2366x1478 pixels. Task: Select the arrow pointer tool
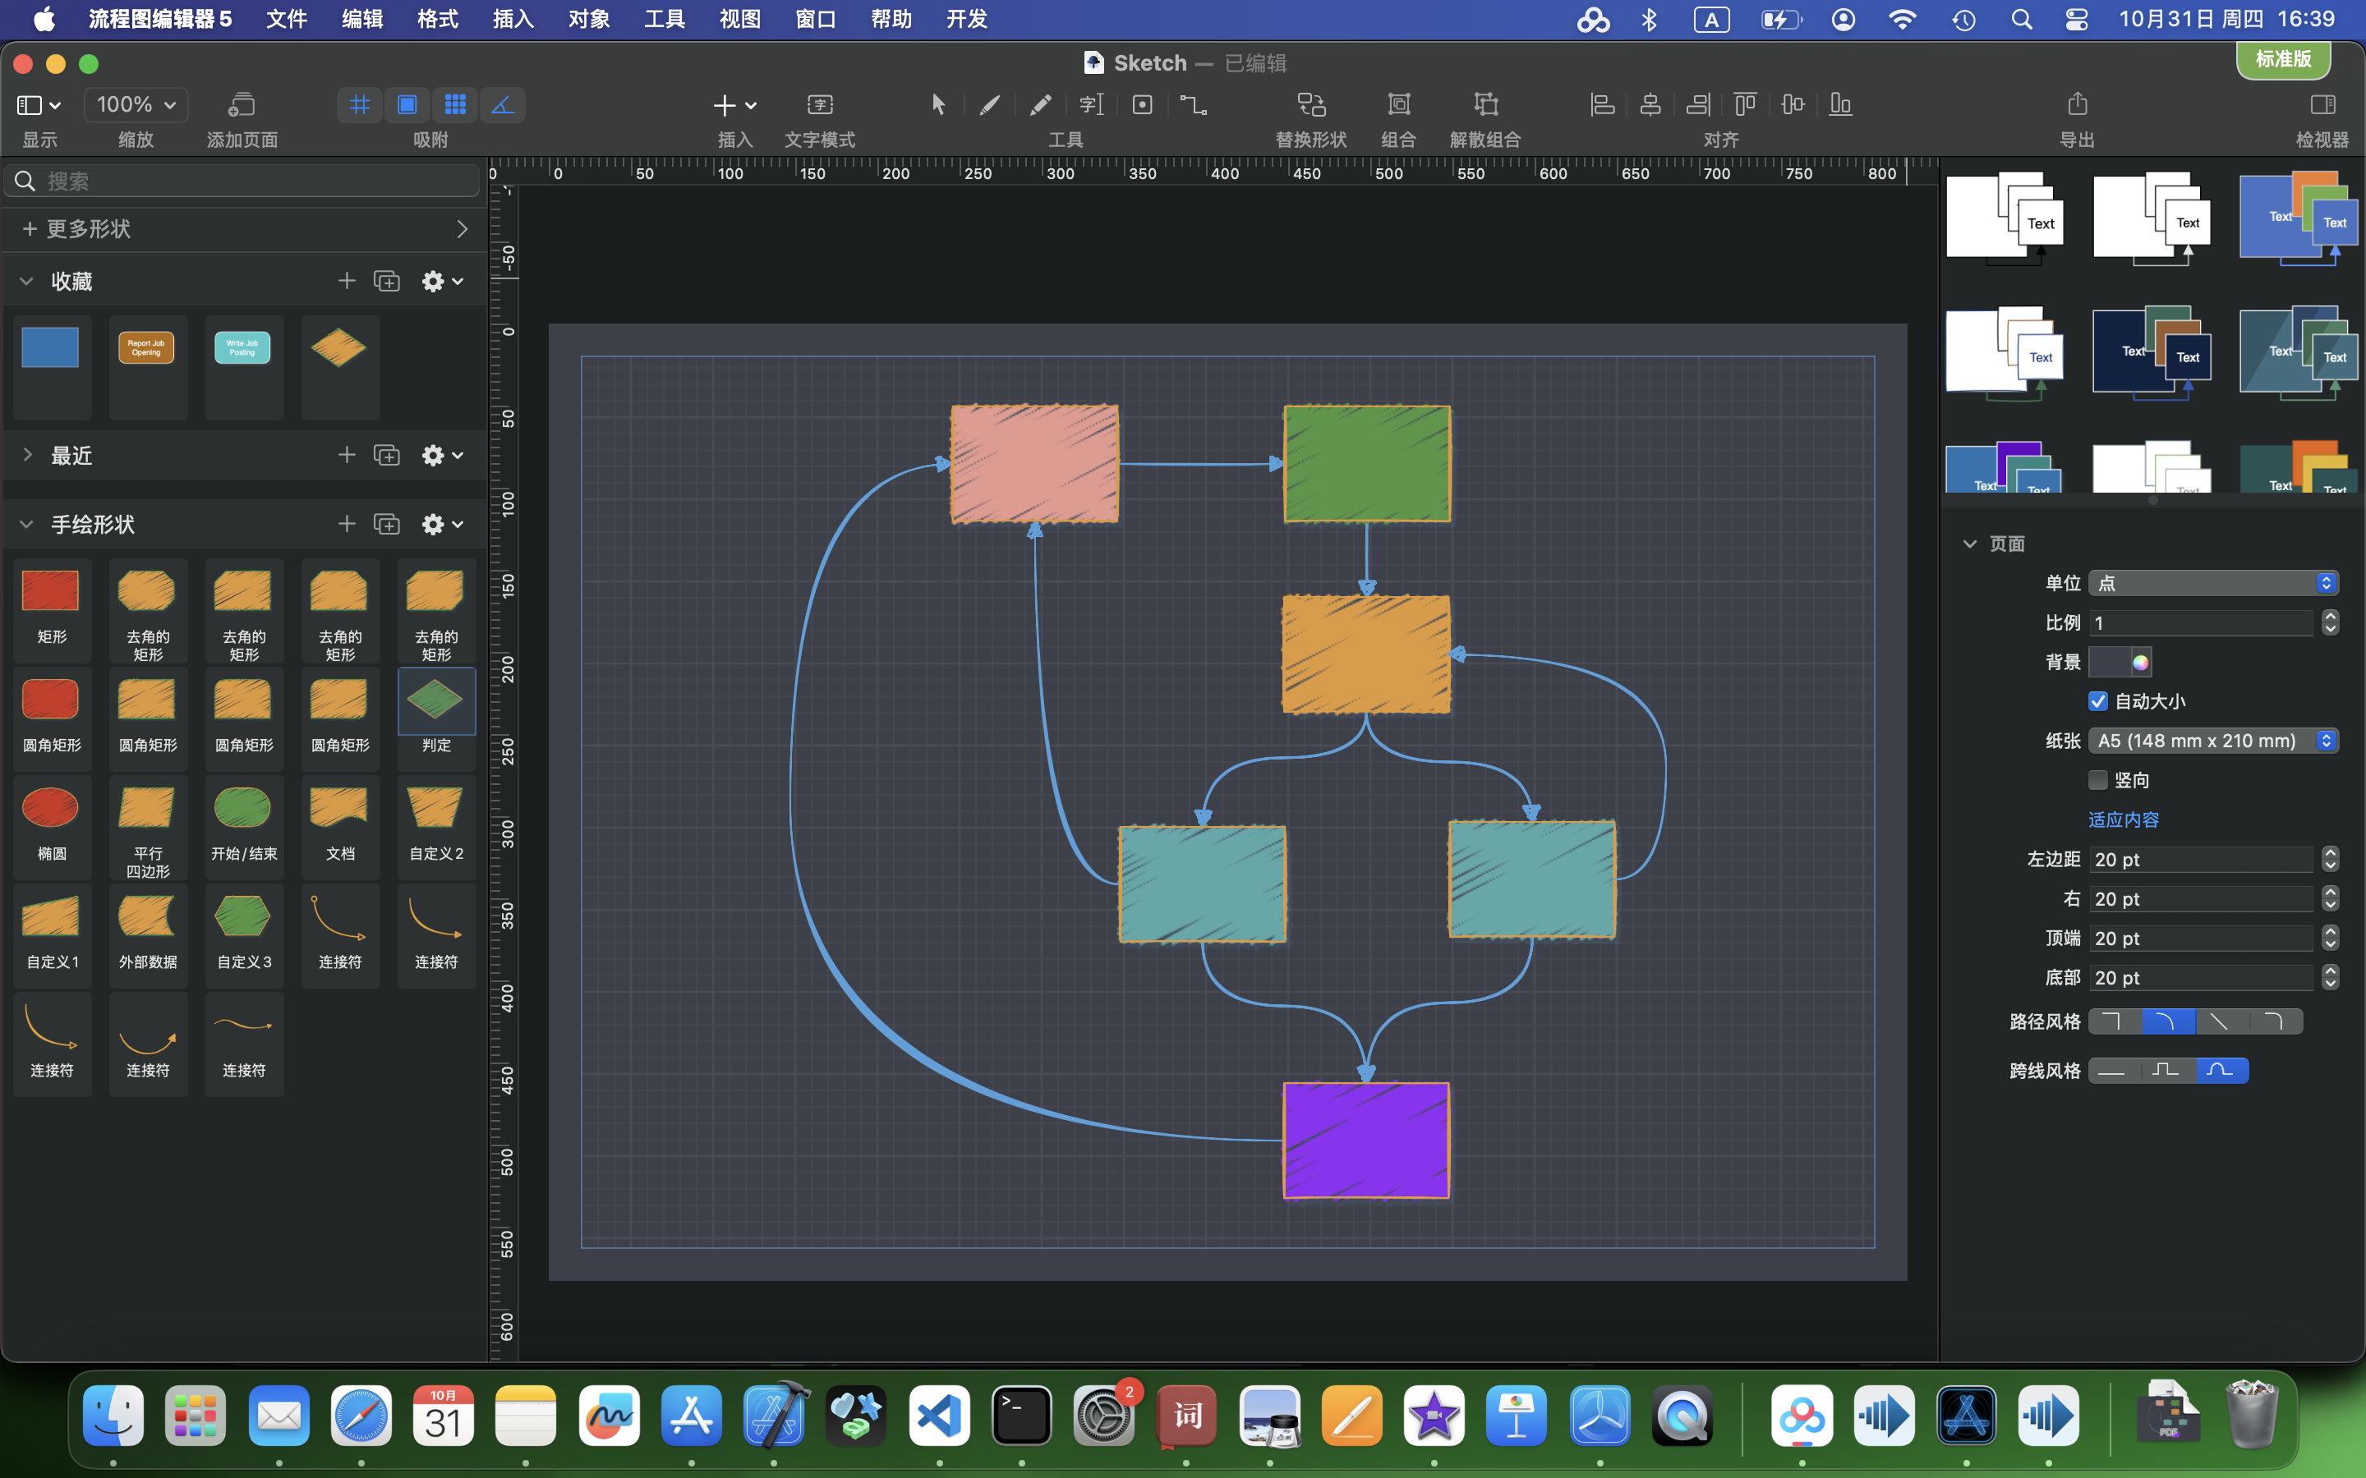pos(937,104)
